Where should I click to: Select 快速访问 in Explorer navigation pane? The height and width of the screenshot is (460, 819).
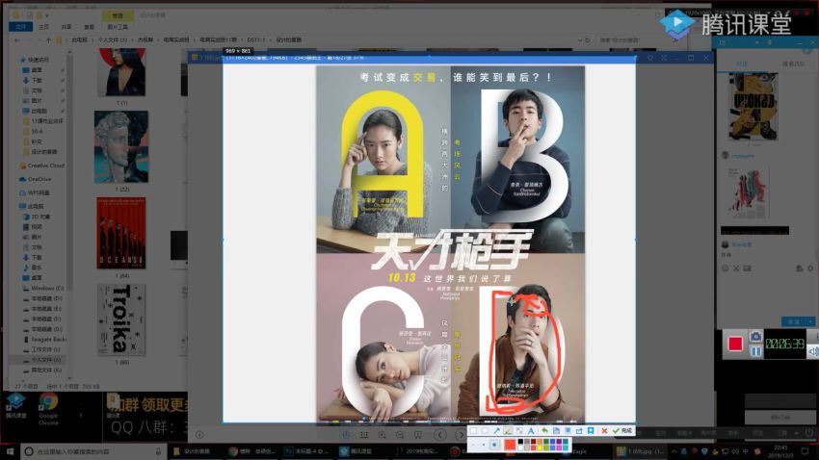point(37,60)
